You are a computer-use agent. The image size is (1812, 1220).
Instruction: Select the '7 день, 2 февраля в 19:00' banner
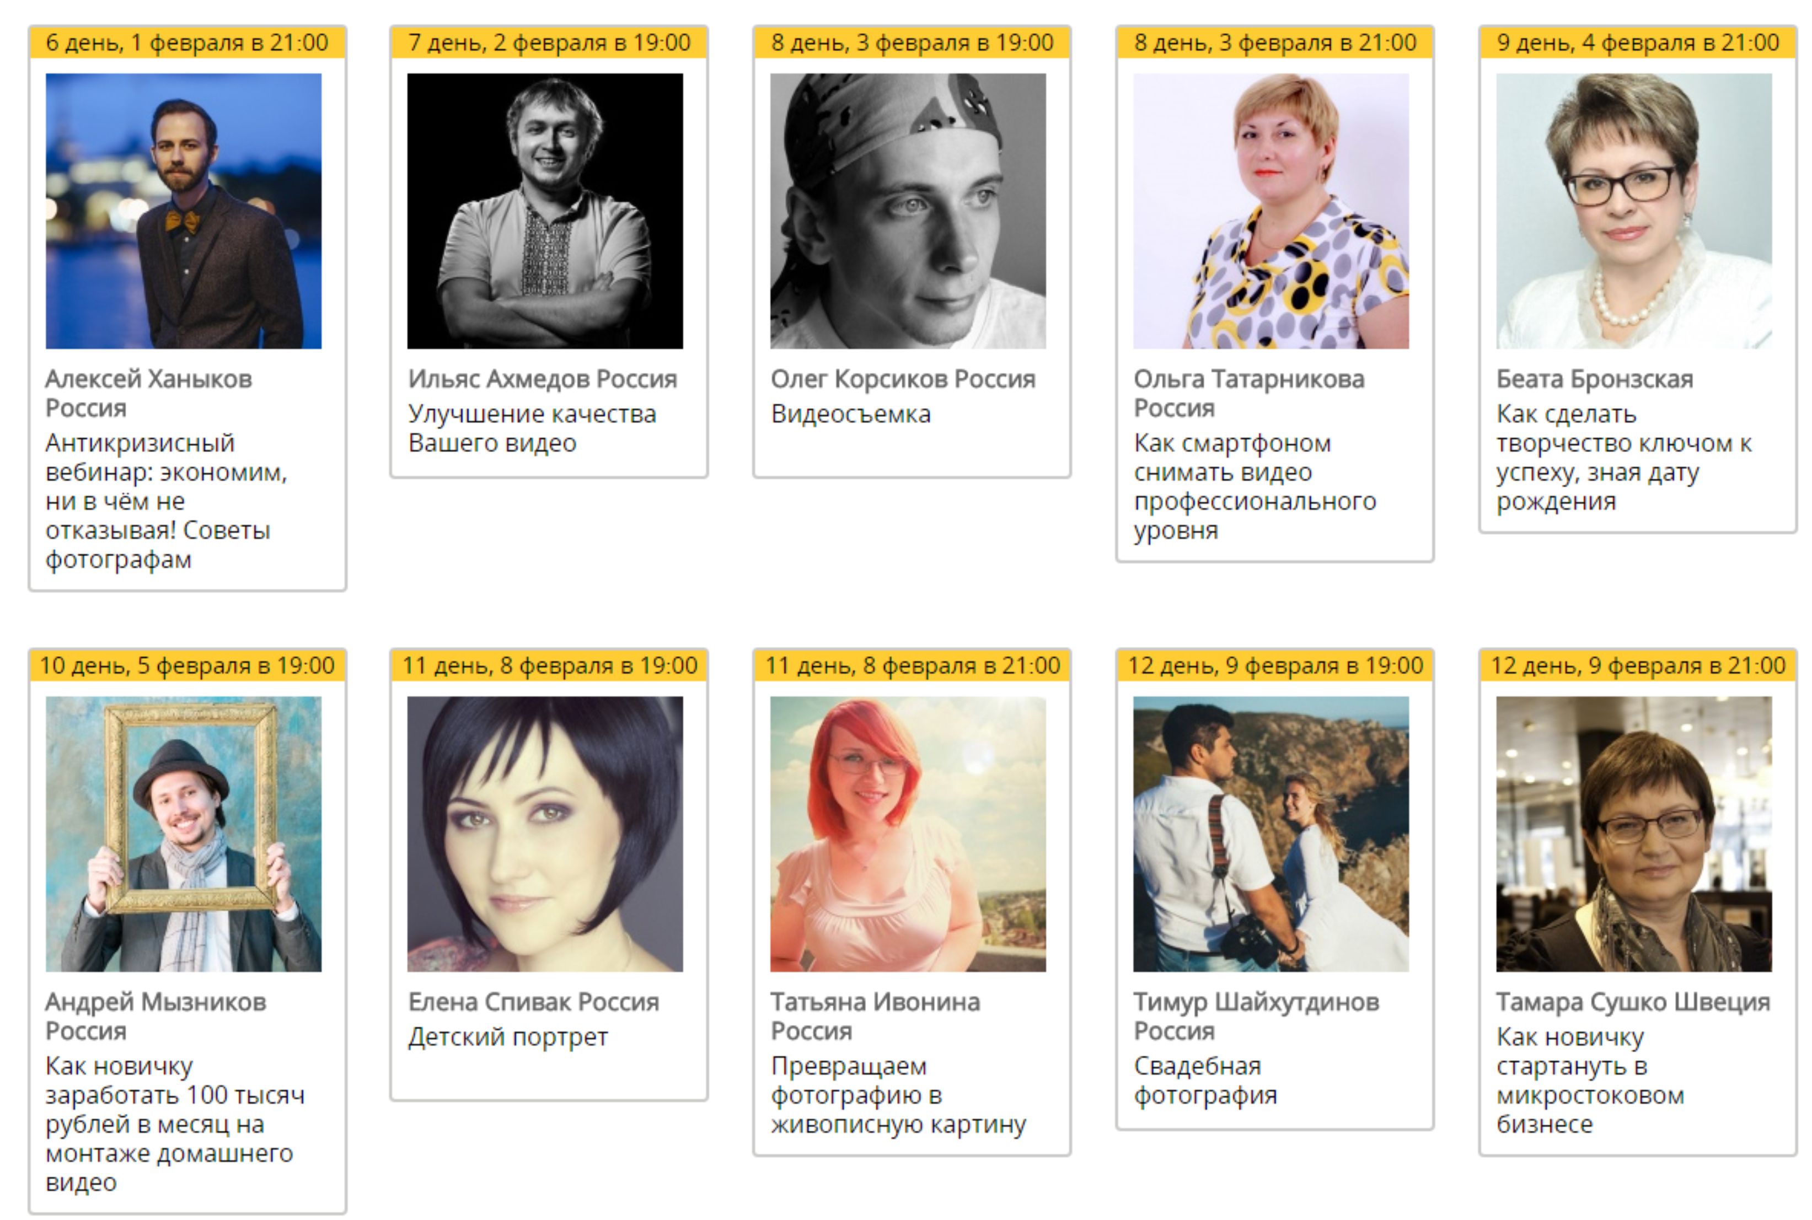coord(549,42)
